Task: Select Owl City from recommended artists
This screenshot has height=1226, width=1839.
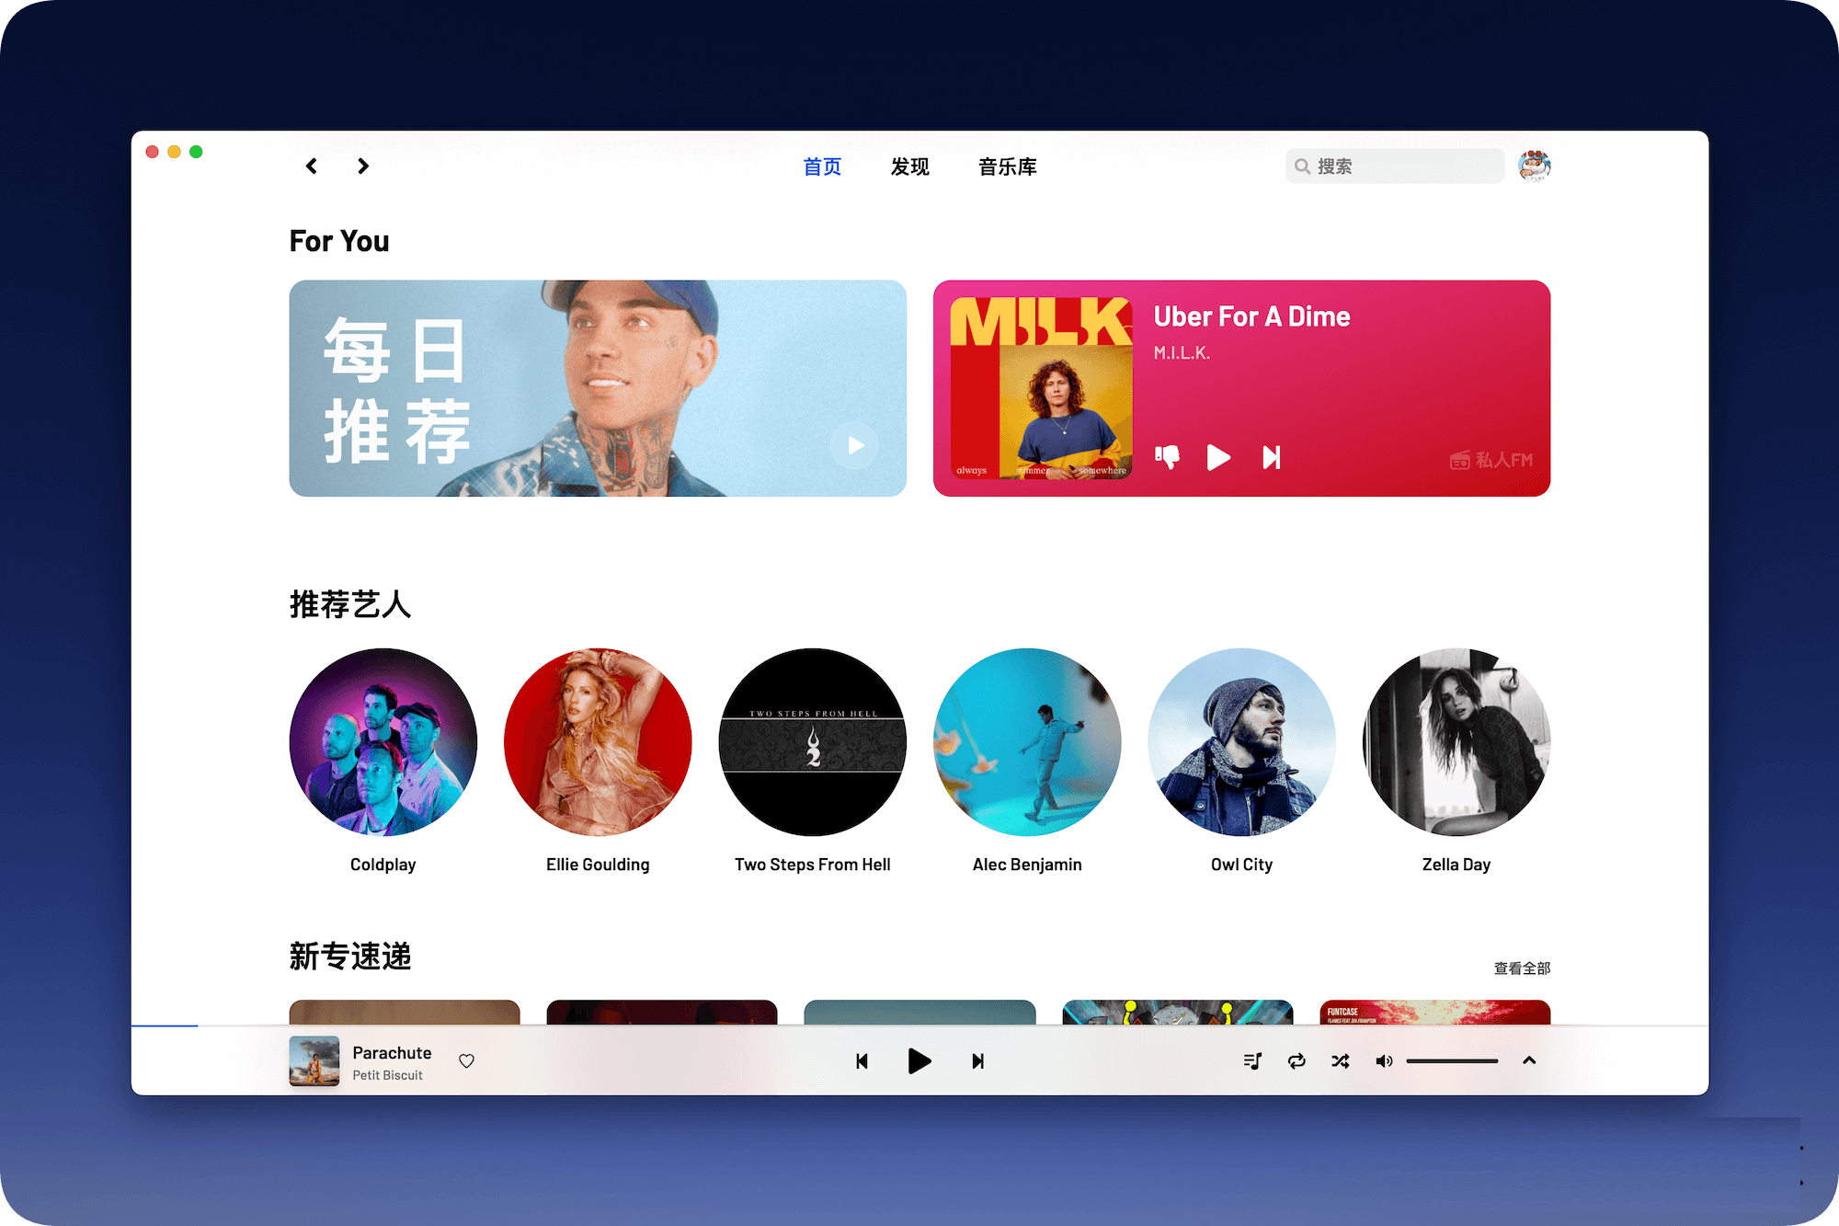Action: [1241, 747]
